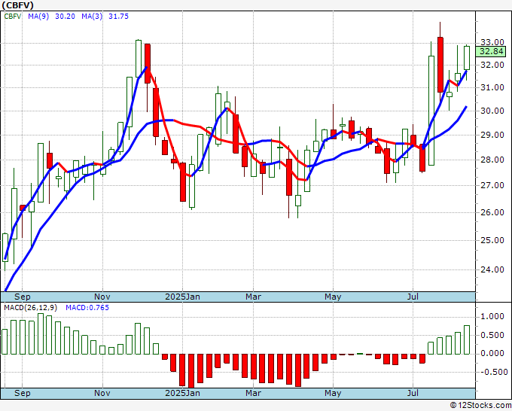Select the MA(9) legend label
This screenshot has width=512, height=411.
(38, 17)
